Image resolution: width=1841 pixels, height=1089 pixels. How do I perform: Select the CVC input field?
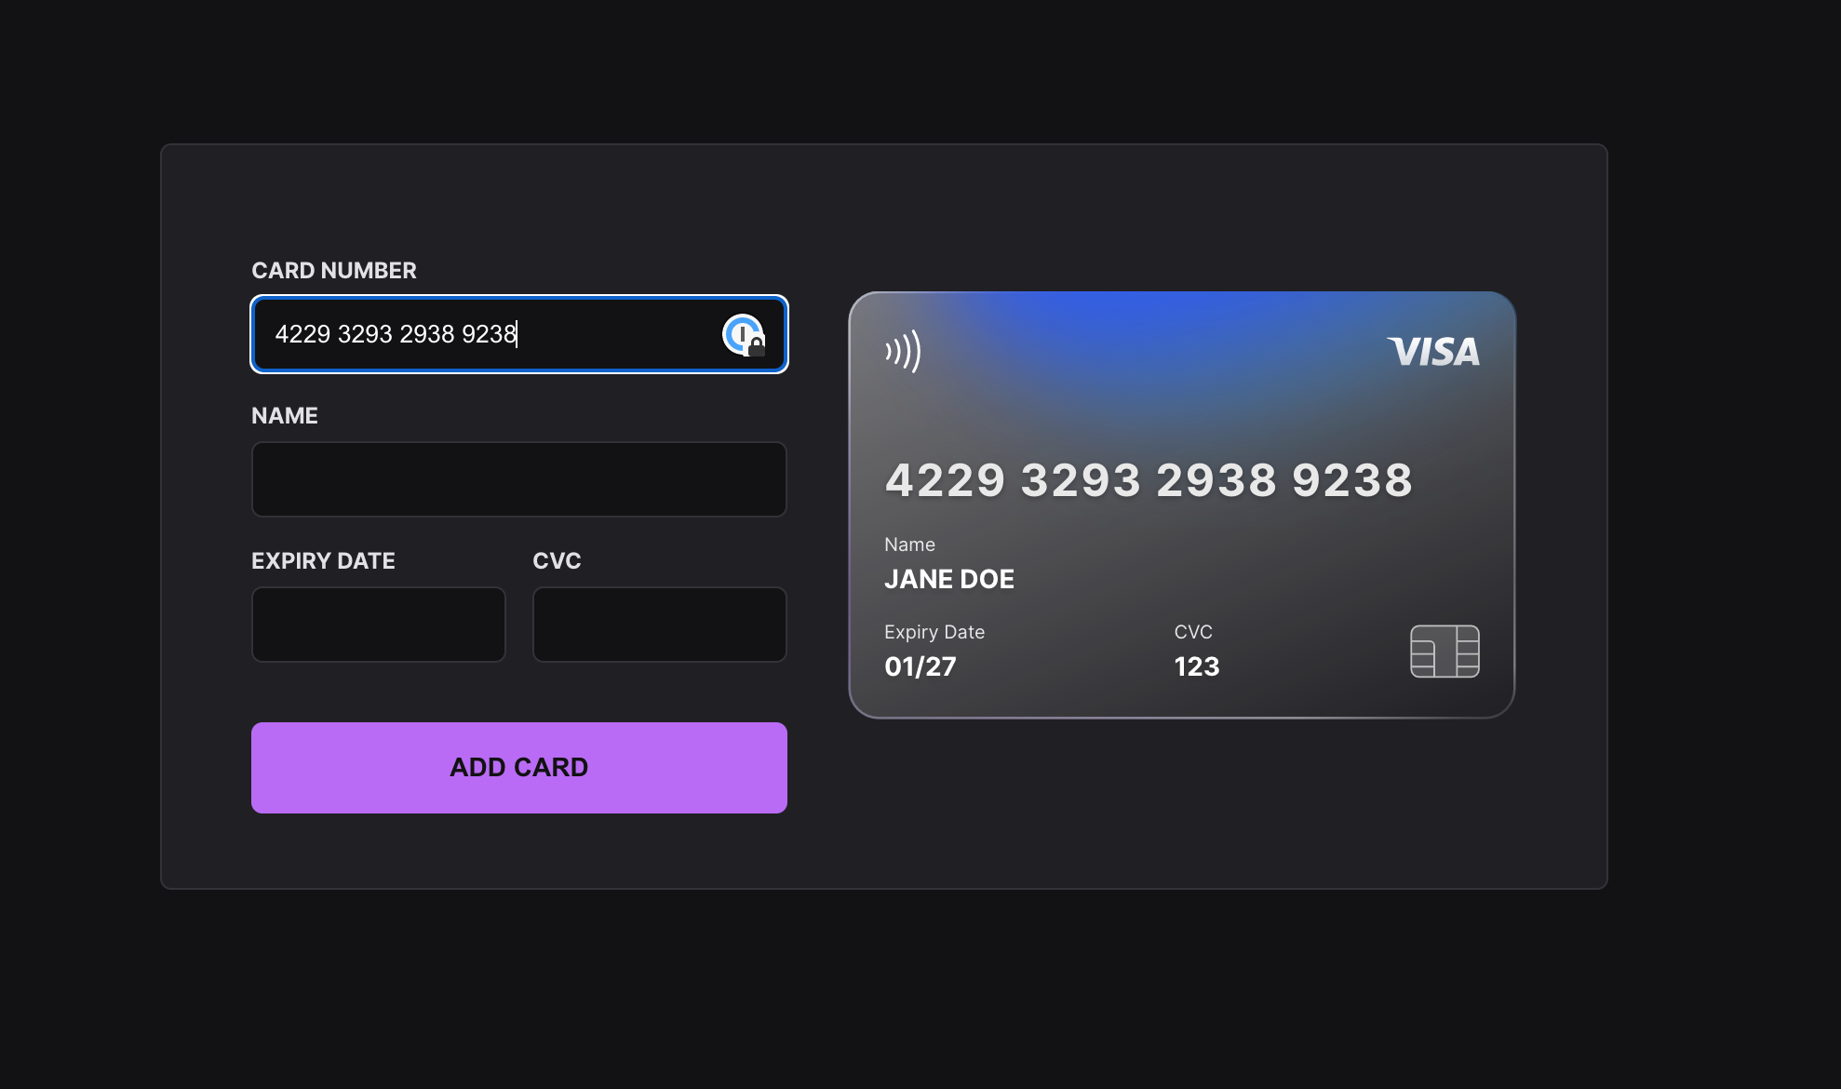click(659, 624)
